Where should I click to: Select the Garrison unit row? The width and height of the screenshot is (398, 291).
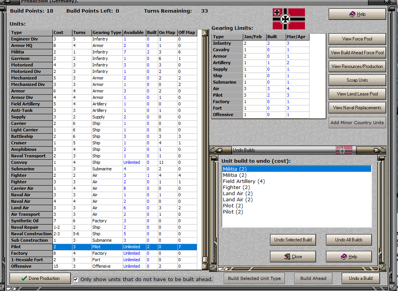pos(103,58)
